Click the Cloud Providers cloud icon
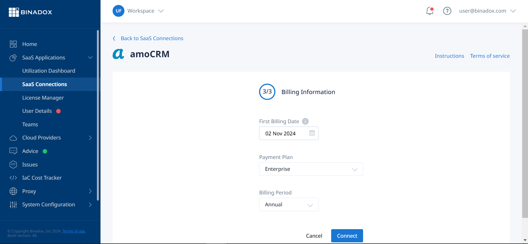Image resolution: width=528 pixels, height=244 pixels. tap(13, 138)
